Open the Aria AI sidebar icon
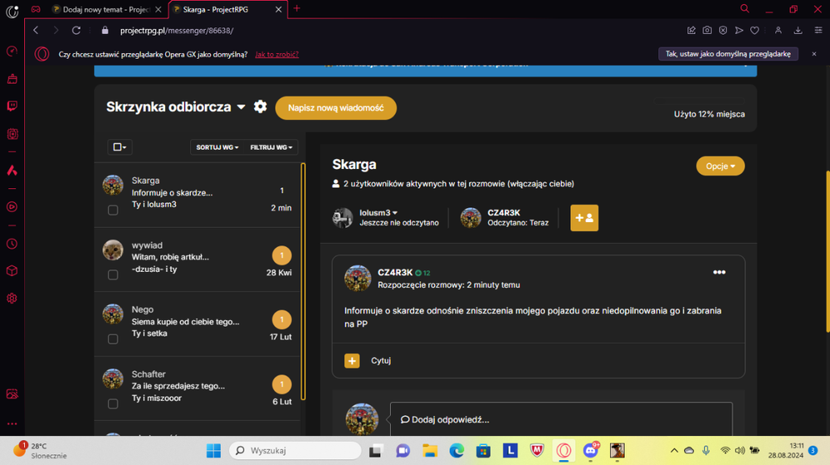 (12, 170)
